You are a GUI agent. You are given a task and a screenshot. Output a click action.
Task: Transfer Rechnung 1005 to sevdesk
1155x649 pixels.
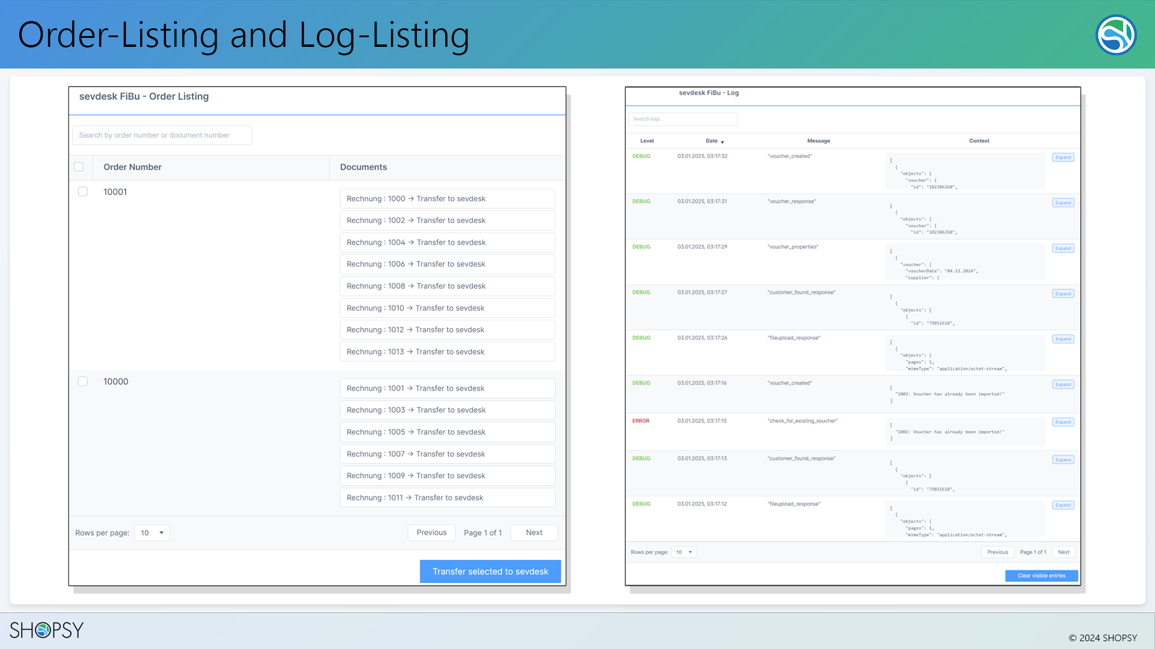tap(447, 432)
